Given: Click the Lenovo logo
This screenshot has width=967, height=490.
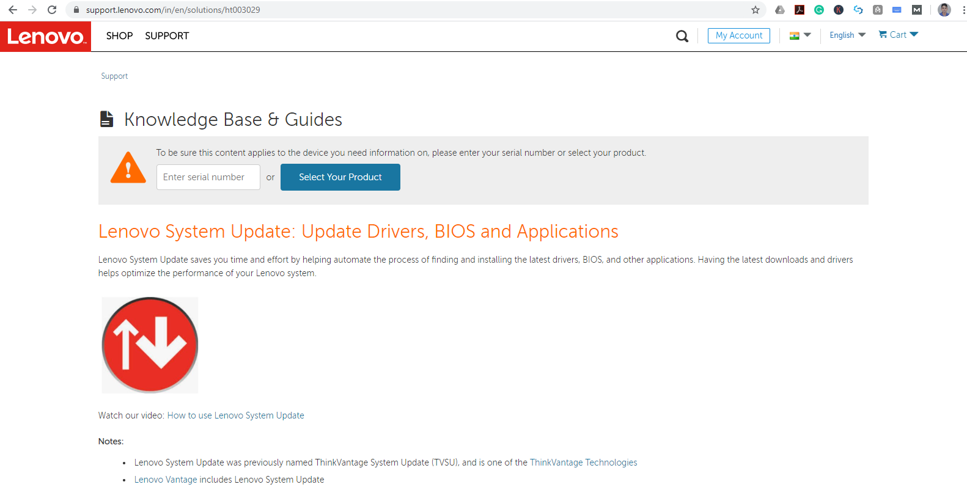Looking at the screenshot, I should point(46,37).
